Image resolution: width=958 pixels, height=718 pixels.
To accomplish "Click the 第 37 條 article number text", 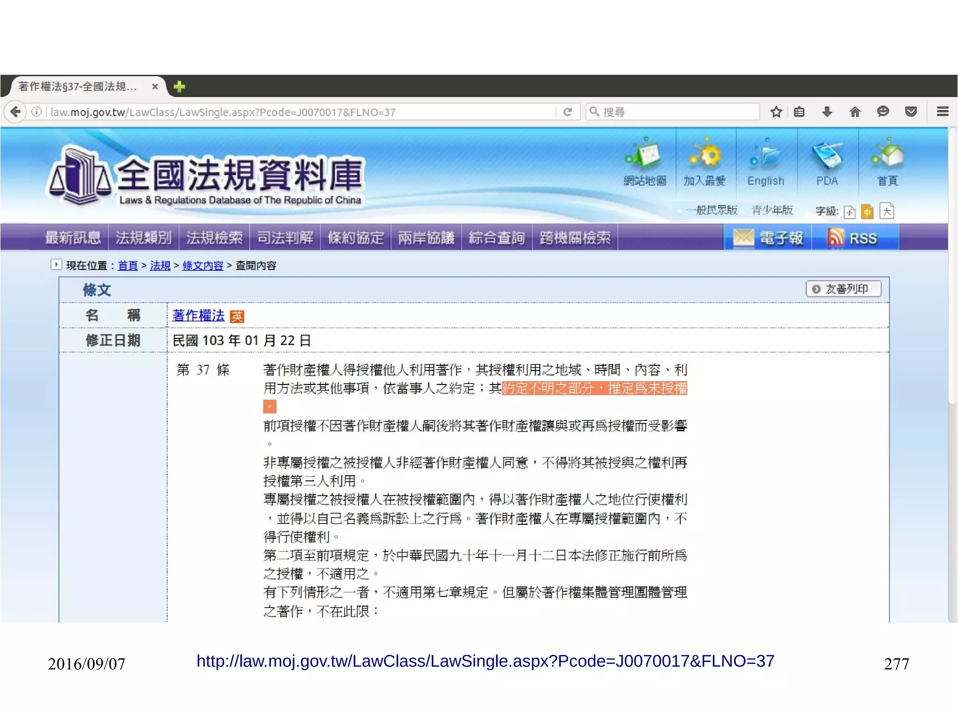I will tap(203, 370).
